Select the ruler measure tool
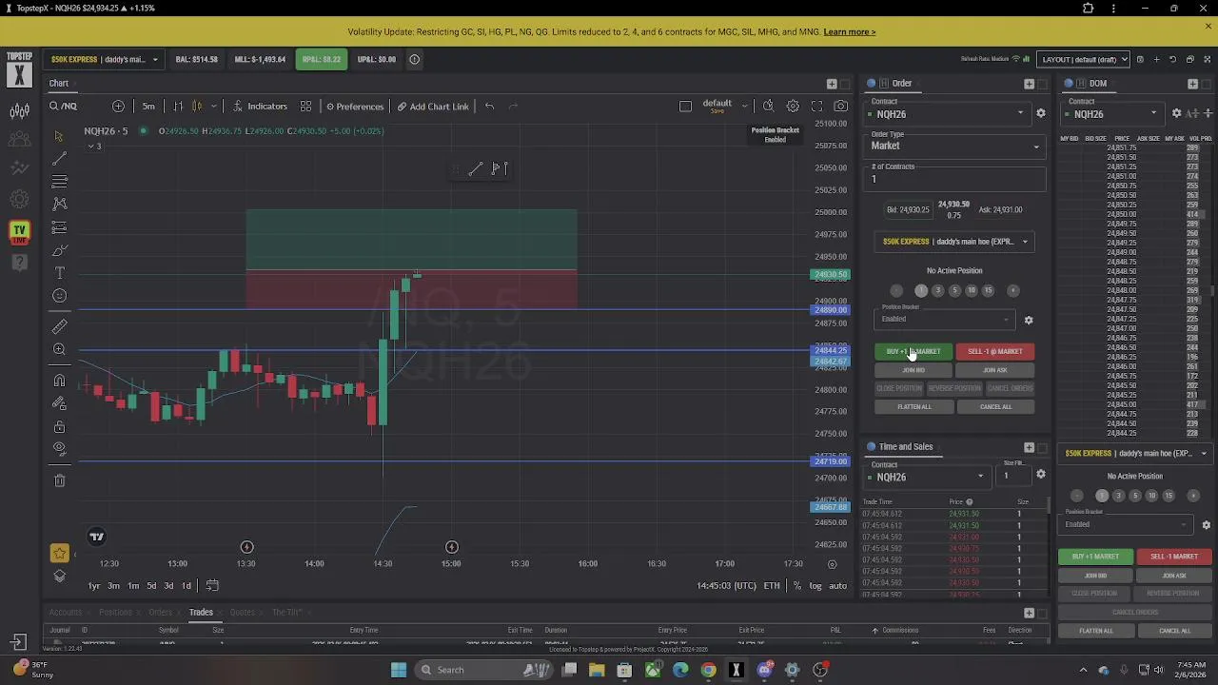This screenshot has height=685, width=1218. (59, 326)
